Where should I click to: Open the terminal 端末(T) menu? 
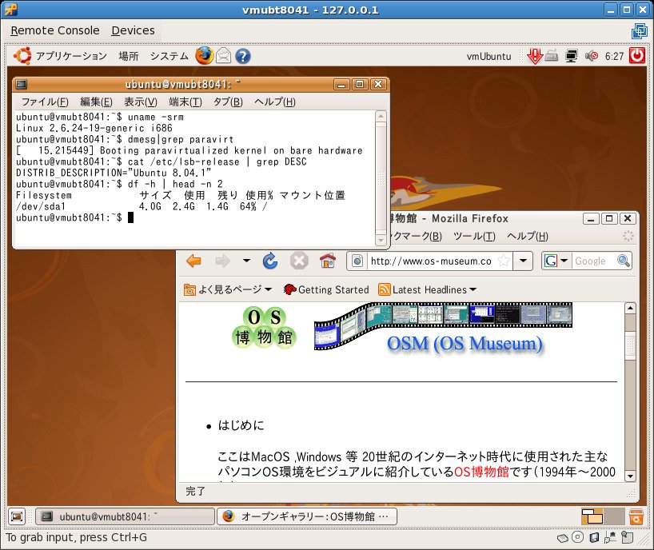pos(185,102)
